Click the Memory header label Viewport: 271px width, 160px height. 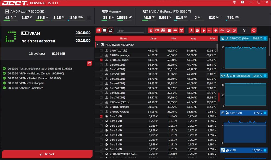tap(115, 11)
